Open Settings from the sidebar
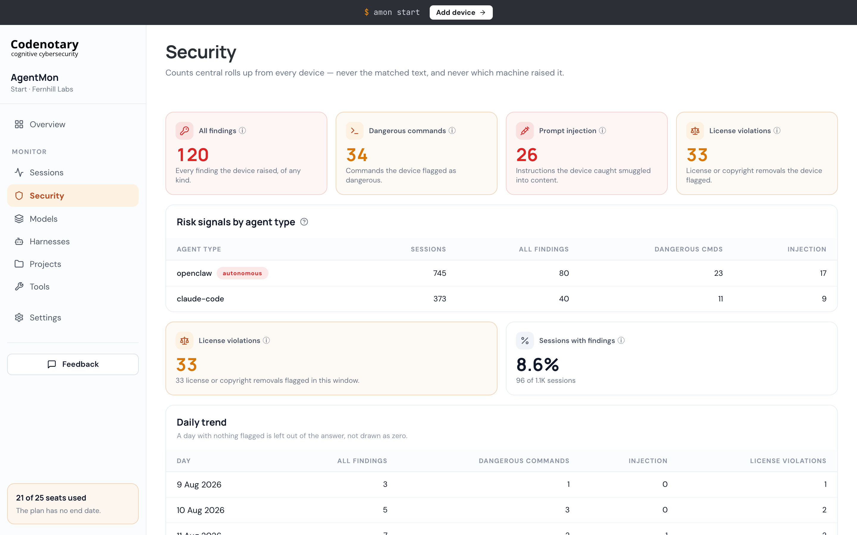 [73, 317]
